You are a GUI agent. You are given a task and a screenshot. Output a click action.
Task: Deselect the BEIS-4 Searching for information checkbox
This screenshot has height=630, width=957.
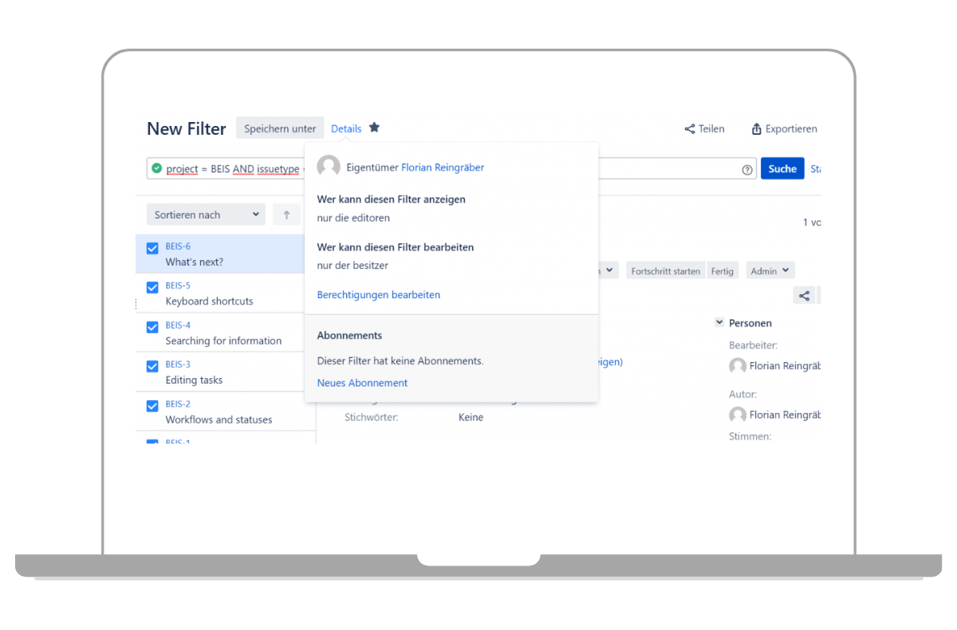(x=152, y=326)
